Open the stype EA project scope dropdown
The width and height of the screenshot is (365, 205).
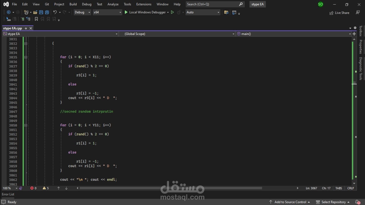point(60,34)
